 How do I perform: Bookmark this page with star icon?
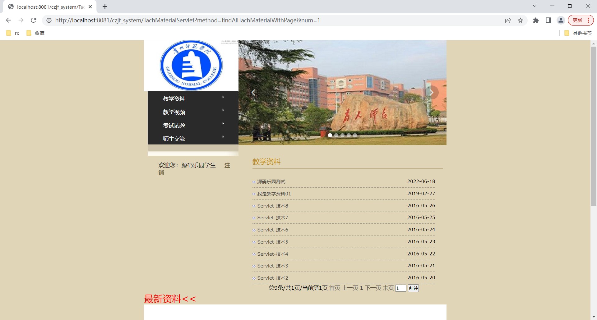click(x=521, y=21)
